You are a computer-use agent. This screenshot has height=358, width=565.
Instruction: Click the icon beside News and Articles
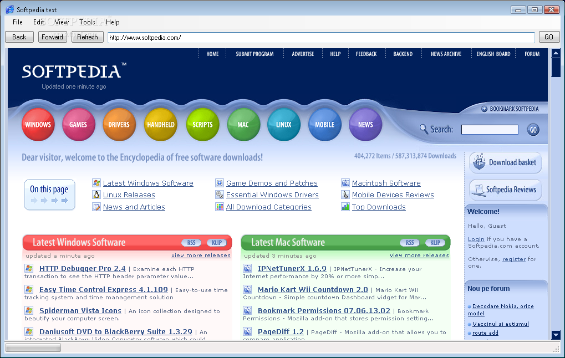(96, 207)
